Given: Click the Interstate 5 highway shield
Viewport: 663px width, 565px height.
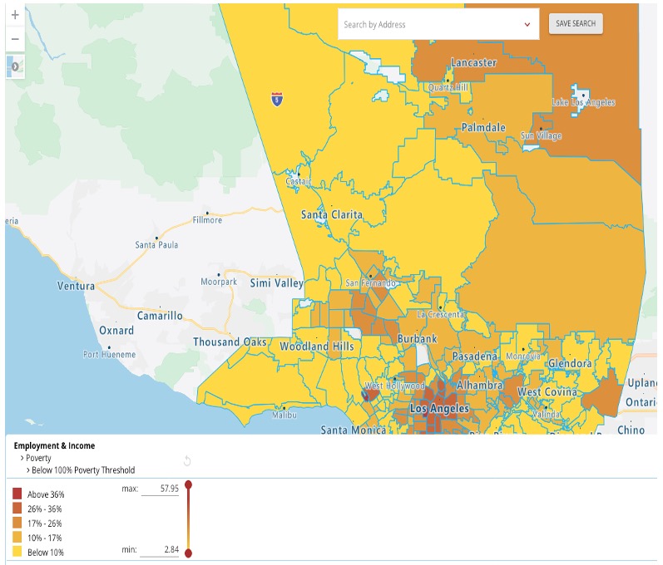Looking at the screenshot, I should point(275,99).
